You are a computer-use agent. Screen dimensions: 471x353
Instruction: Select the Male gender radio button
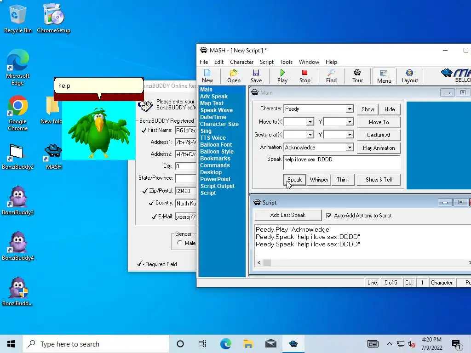[180, 243]
